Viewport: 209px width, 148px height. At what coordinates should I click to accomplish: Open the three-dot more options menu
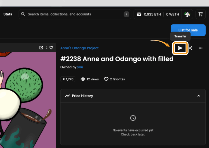[201, 48]
